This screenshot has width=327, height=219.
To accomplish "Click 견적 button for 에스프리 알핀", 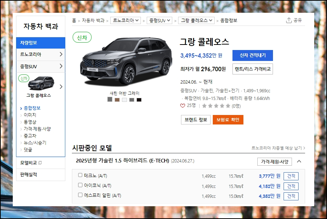I will pyautogui.click(x=291, y=196).
